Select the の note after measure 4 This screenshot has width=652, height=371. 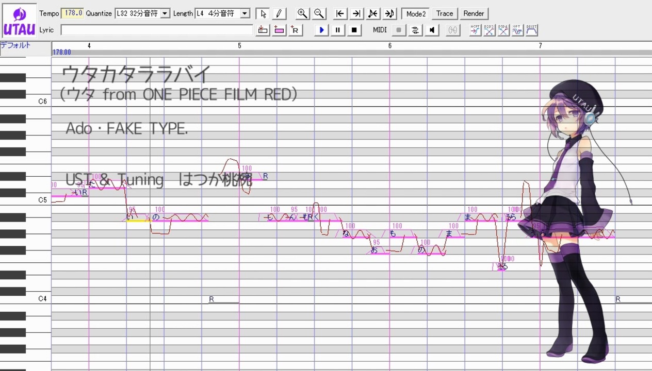[179, 218]
